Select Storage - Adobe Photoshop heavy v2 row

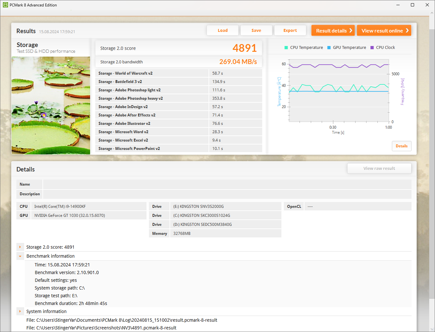coord(179,98)
